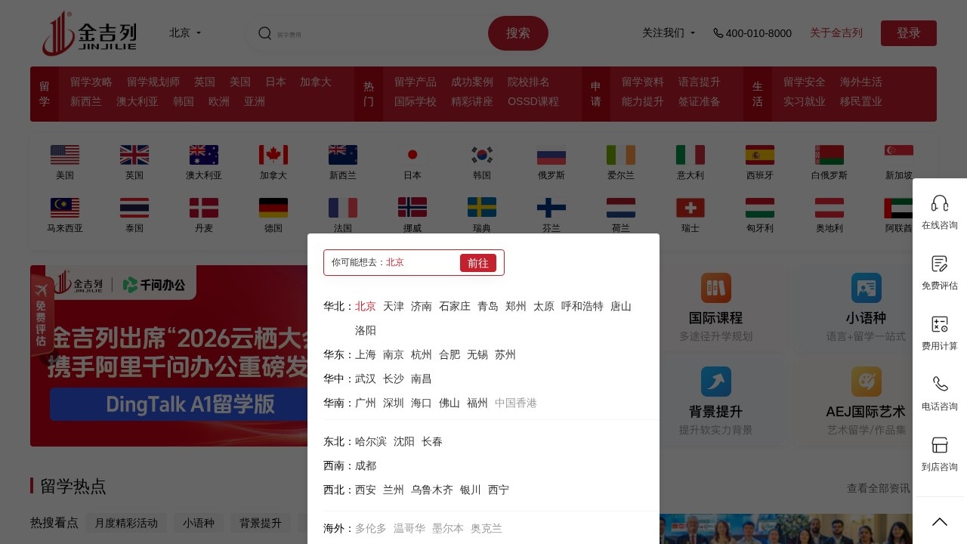Viewport: 967px width, 544px height.
Task: Open 查看全部资讯 link
Action: coord(879,489)
